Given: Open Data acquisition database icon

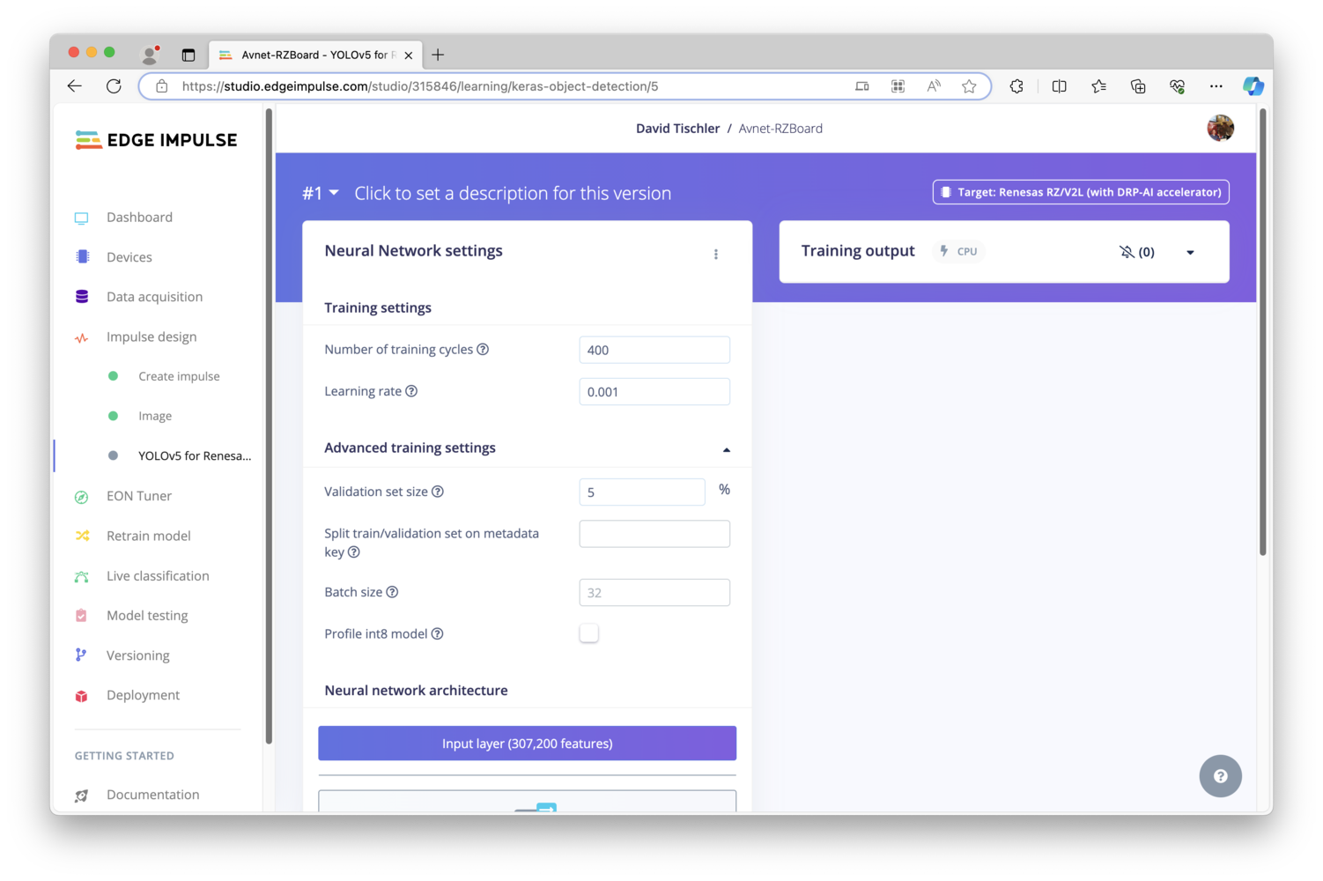Looking at the screenshot, I should pos(82,297).
